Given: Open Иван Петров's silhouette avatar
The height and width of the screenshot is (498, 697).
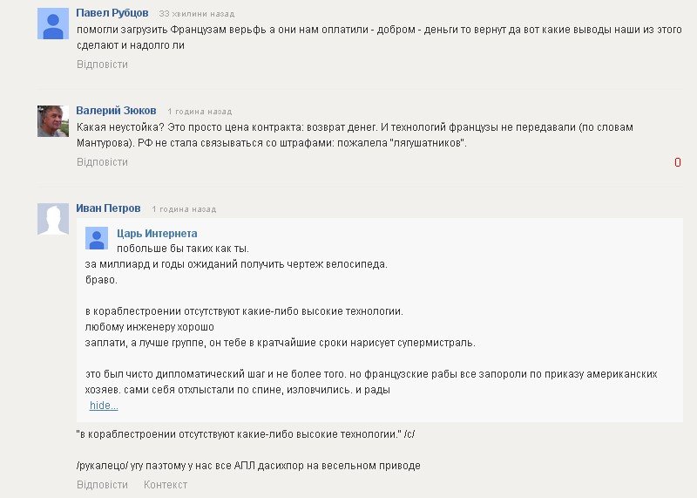Looking at the screenshot, I should coord(53,219).
